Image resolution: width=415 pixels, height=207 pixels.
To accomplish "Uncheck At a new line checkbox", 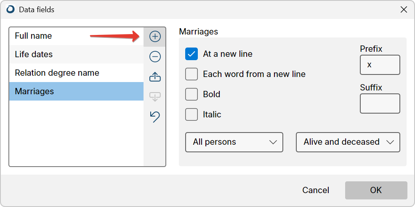I will tap(192, 54).
